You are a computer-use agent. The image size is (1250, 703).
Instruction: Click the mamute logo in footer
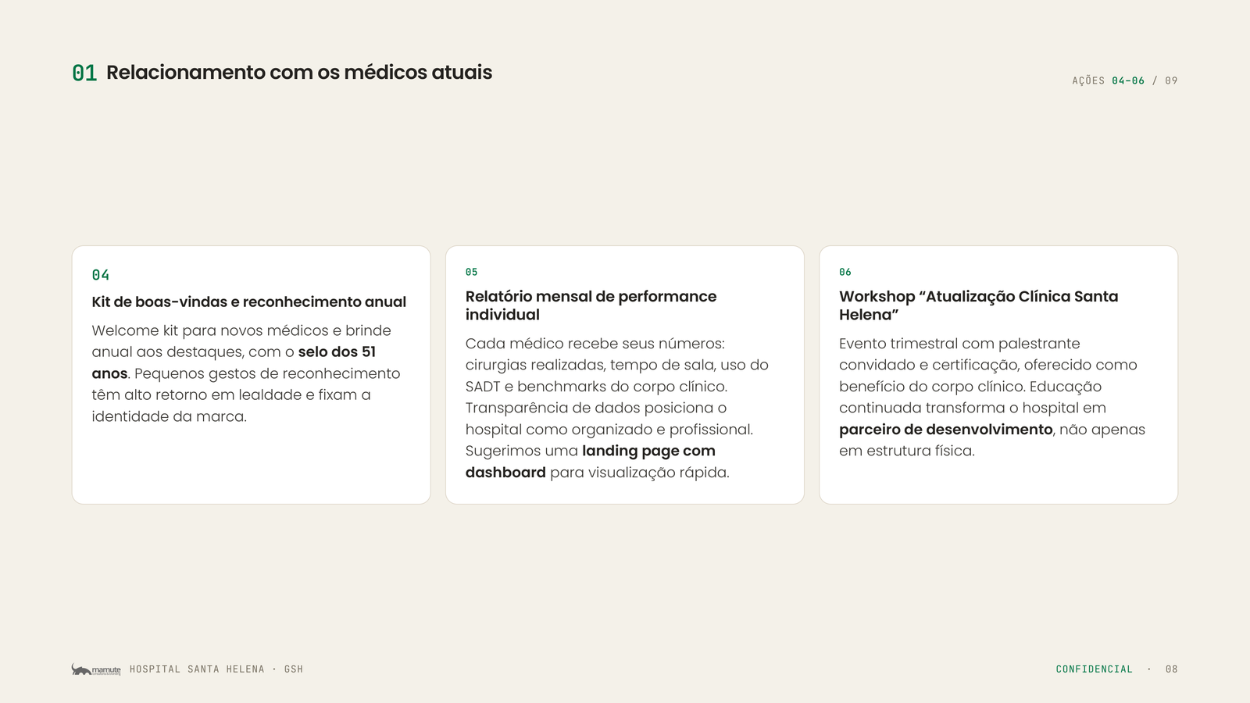tap(96, 669)
